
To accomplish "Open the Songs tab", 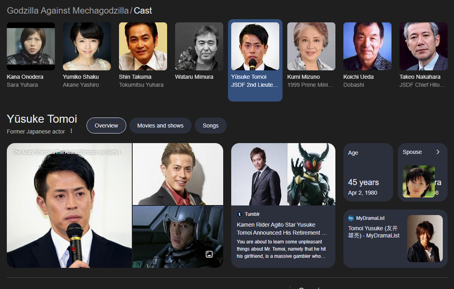I will click(210, 126).
